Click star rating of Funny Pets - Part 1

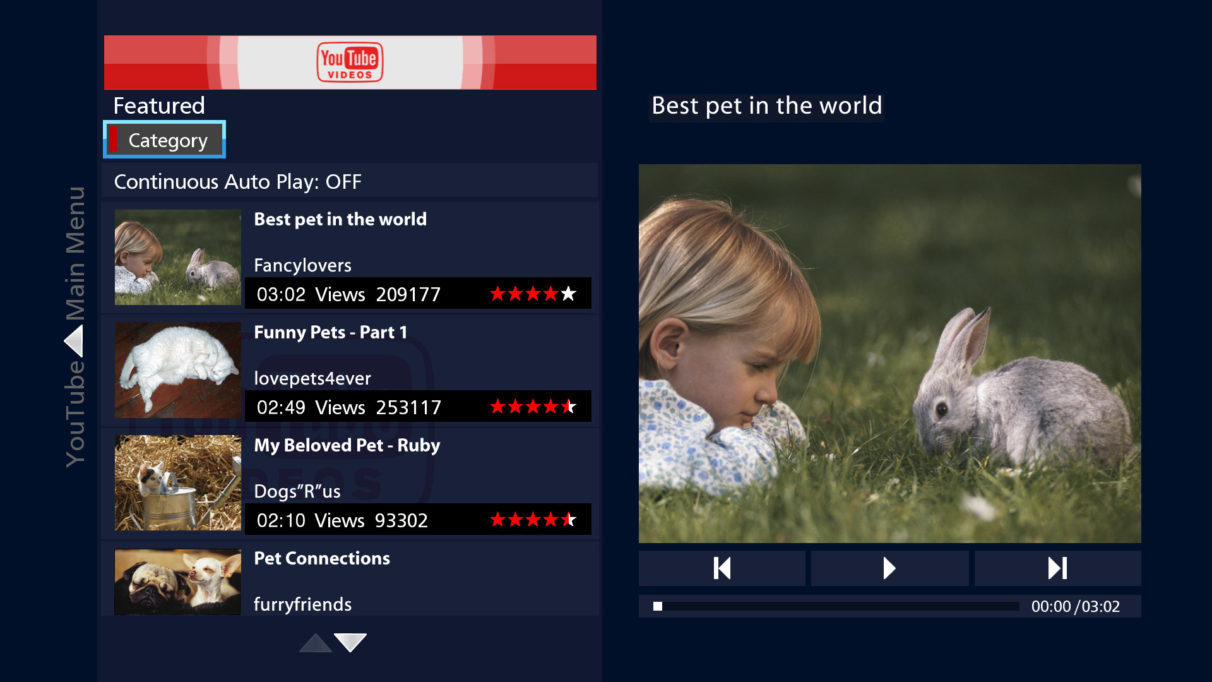pos(533,407)
